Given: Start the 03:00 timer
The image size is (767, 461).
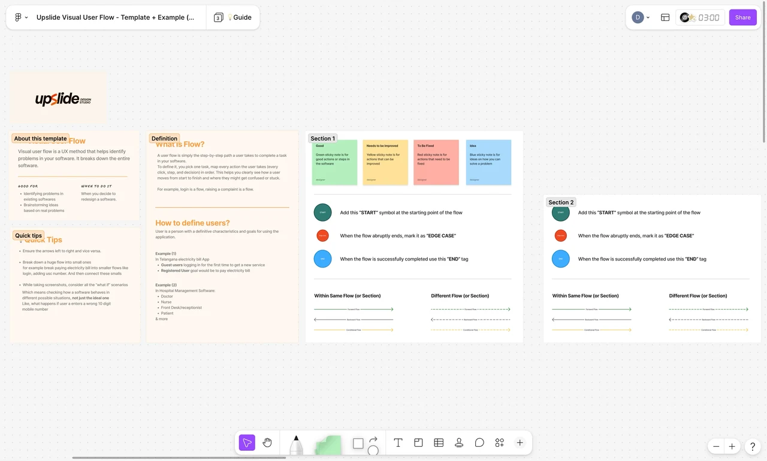Looking at the screenshot, I should [x=708, y=17].
